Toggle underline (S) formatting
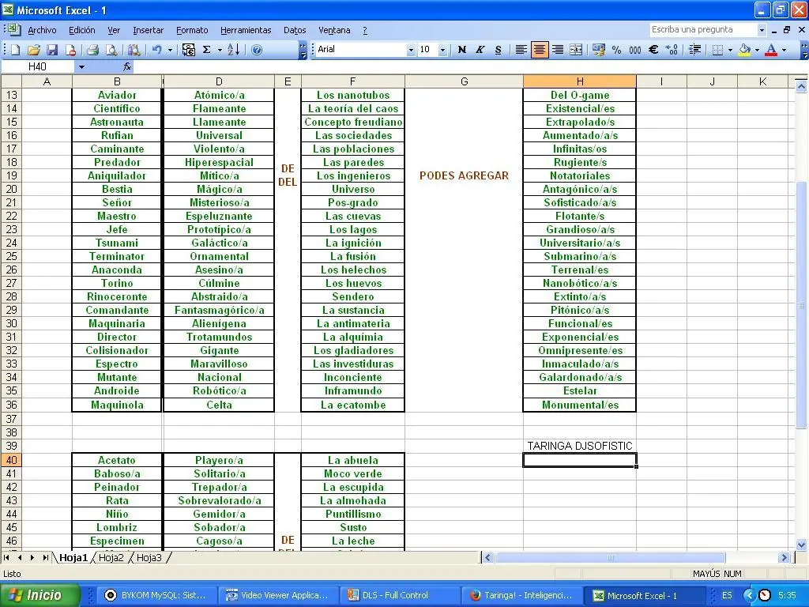 [498, 50]
